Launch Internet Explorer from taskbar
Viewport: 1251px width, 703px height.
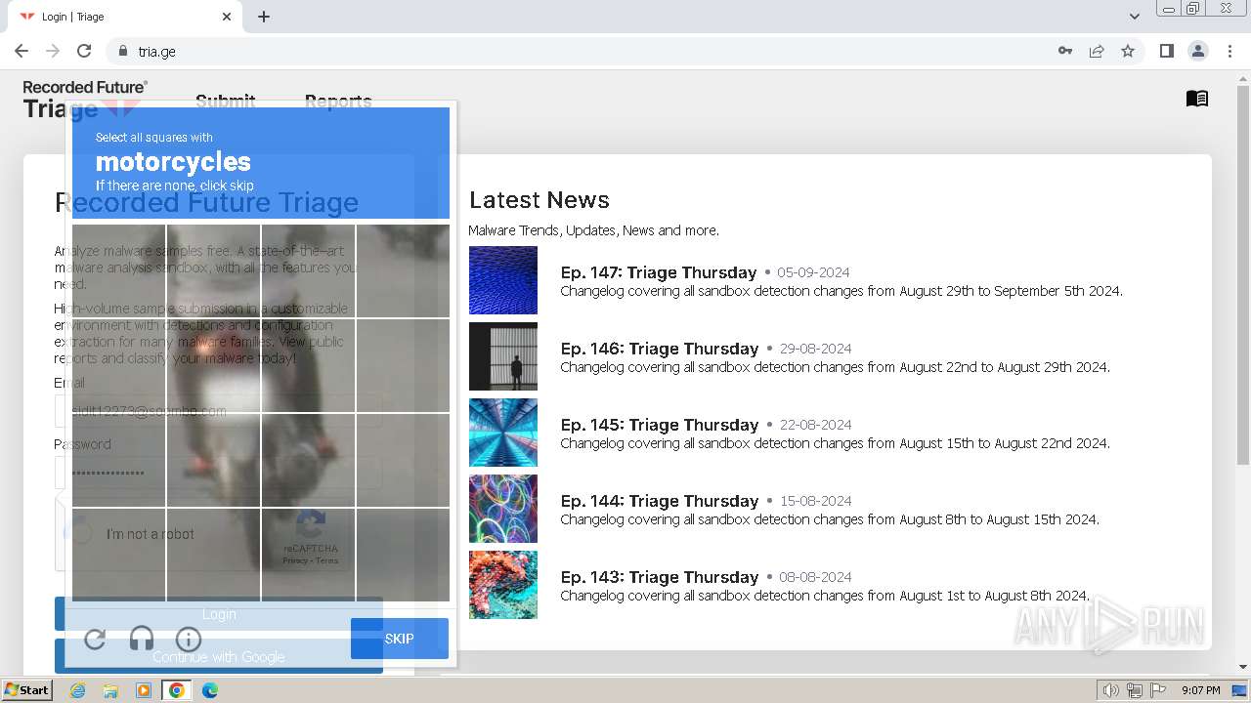(77, 690)
